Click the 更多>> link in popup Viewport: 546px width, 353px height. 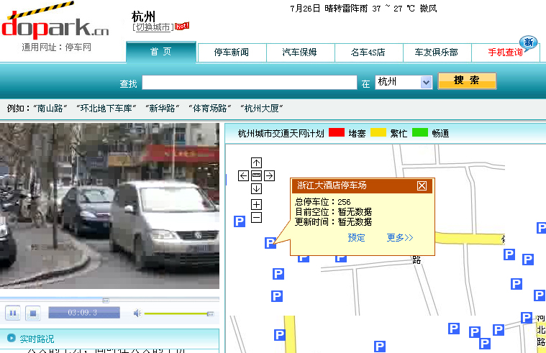[x=400, y=238]
